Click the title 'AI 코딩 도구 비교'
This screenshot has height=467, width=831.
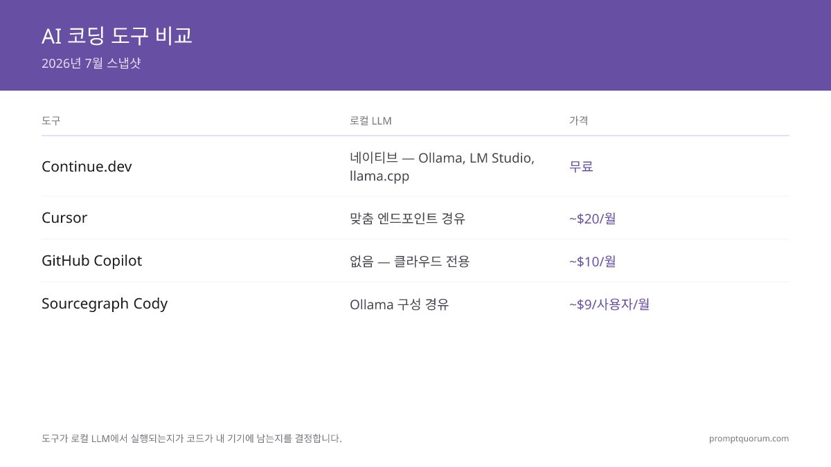click(117, 36)
